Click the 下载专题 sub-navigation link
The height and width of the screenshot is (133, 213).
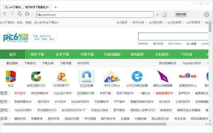[x=66, y=63]
